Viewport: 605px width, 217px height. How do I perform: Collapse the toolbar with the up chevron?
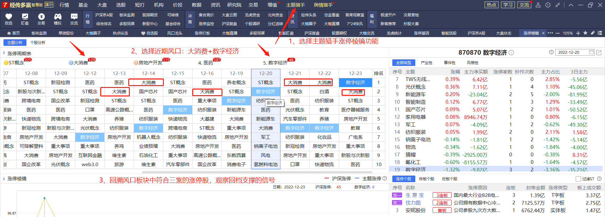571,5
